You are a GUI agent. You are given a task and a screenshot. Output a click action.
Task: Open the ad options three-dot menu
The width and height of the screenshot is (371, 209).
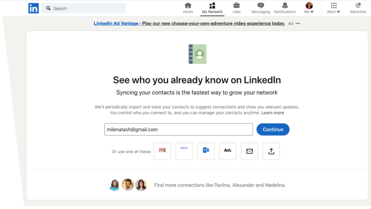298,24
